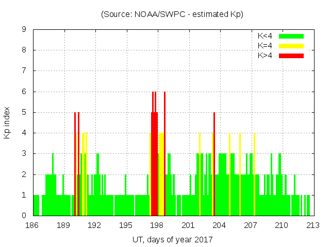The height and width of the screenshot is (247, 330).
Task: Click the yellow Kp 4 bar at day 205
Action: (x=229, y=175)
